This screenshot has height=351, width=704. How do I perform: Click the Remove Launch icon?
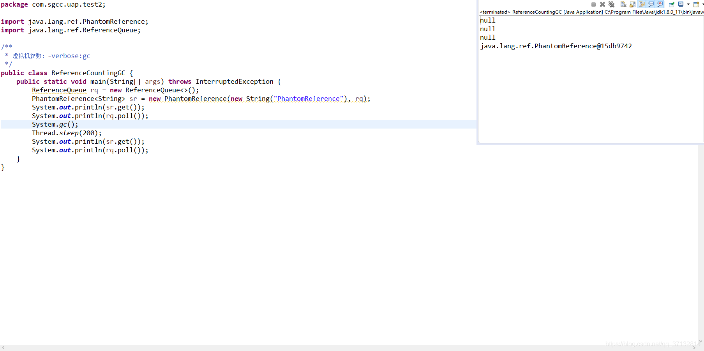click(602, 4)
